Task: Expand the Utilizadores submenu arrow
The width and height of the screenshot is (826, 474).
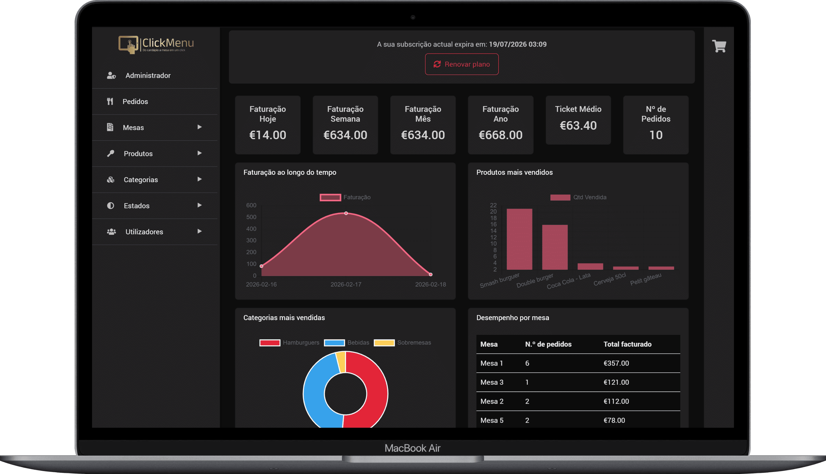Action: 199,231
